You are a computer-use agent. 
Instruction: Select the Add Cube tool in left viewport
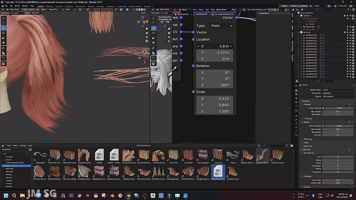point(4,59)
